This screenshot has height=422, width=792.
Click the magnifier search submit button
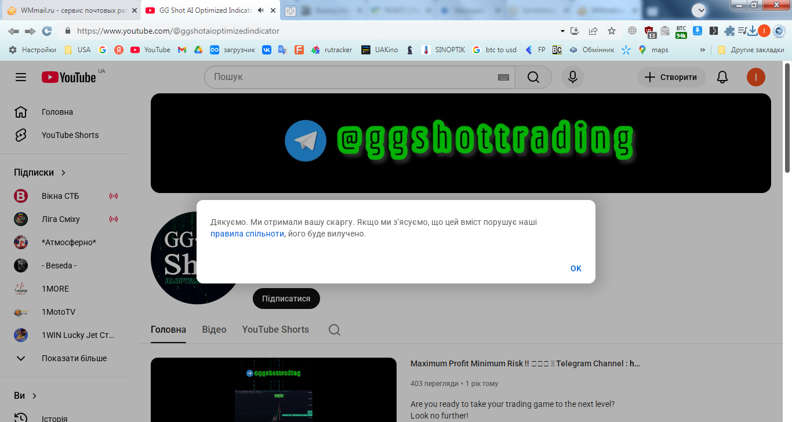(533, 77)
